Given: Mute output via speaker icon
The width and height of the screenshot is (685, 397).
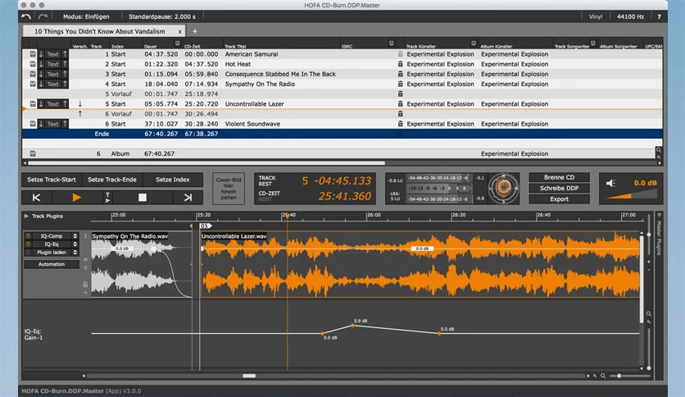Looking at the screenshot, I should (610, 183).
